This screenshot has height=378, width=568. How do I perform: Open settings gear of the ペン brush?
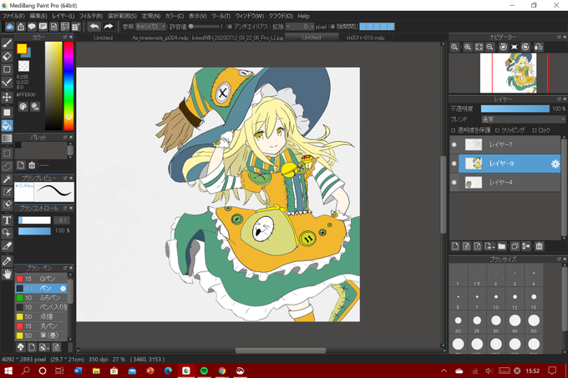63,289
